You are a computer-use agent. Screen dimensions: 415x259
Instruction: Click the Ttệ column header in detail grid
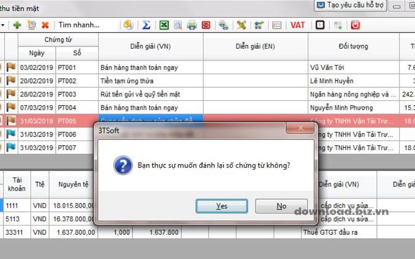(x=40, y=184)
